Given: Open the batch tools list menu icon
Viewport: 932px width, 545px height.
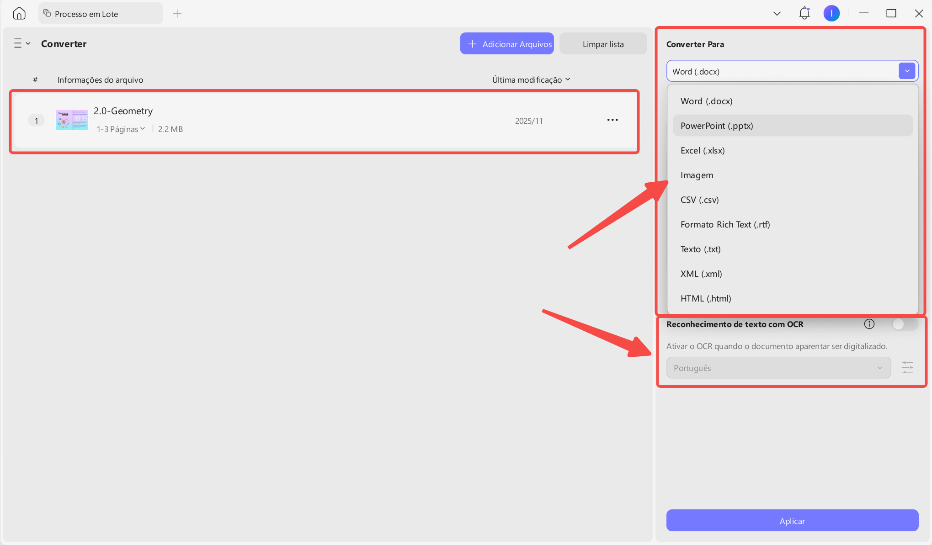Looking at the screenshot, I should 22,43.
